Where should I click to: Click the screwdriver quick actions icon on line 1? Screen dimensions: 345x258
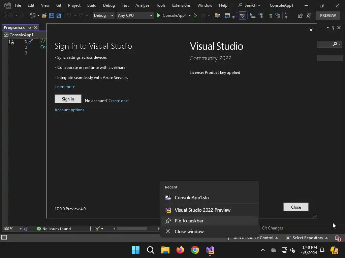[x=30, y=41]
